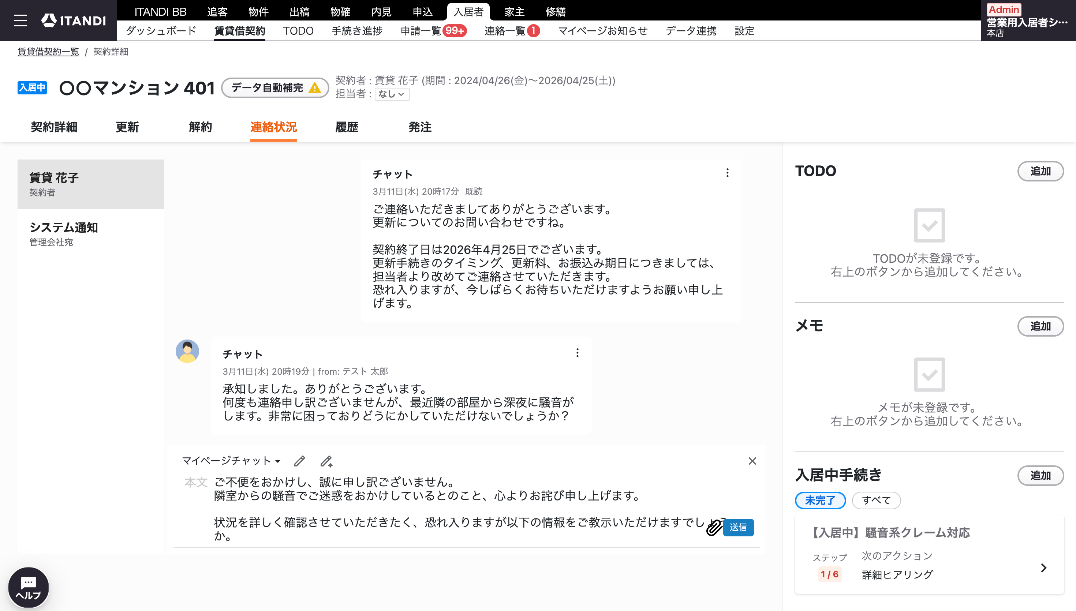Select the 未完了 filter chip
This screenshot has width=1076, height=611.
(x=820, y=500)
